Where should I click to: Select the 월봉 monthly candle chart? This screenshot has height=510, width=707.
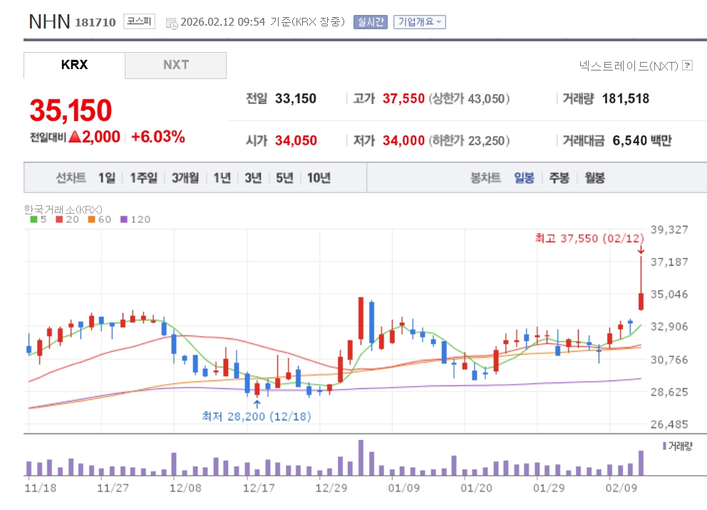(594, 178)
